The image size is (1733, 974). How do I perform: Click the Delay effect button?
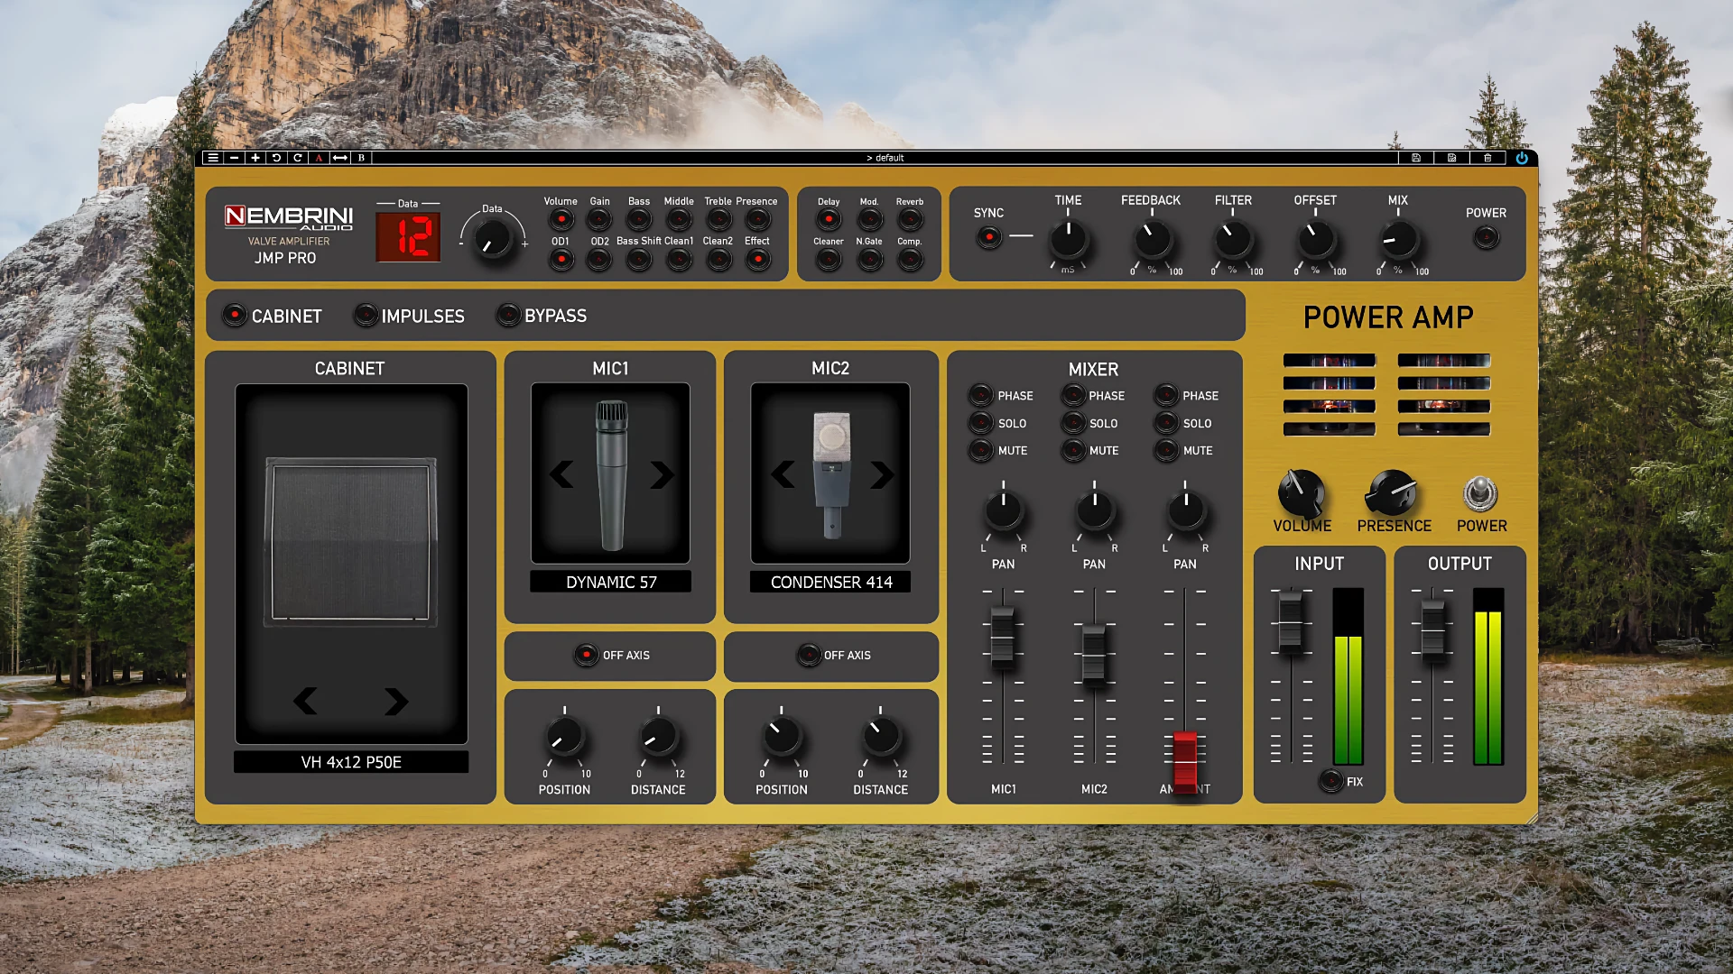(829, 219)
